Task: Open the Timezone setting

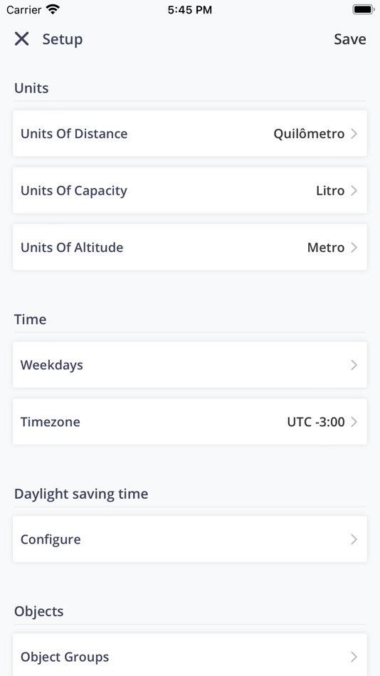Action: [x=190, y=422]
